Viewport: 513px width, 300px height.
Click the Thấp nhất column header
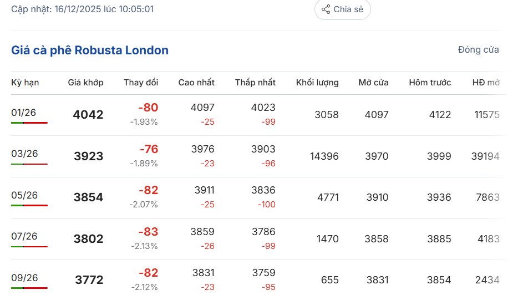tap(255, 83)
